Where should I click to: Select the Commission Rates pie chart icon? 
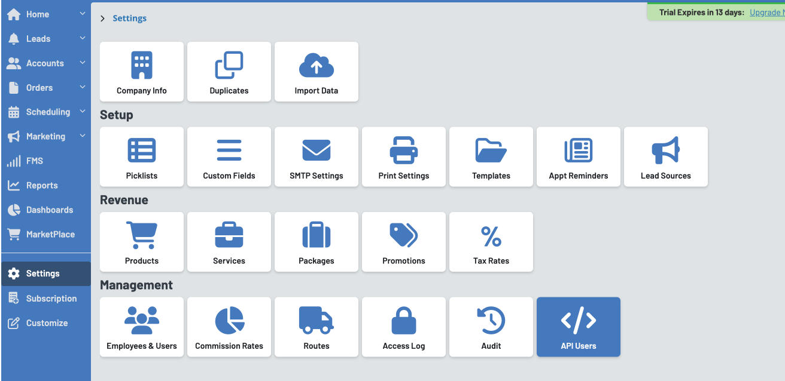(229, 321)
